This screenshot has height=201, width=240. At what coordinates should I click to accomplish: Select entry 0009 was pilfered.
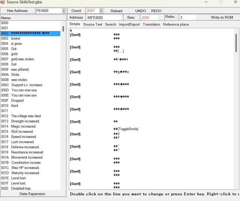(x=30, y=70)
